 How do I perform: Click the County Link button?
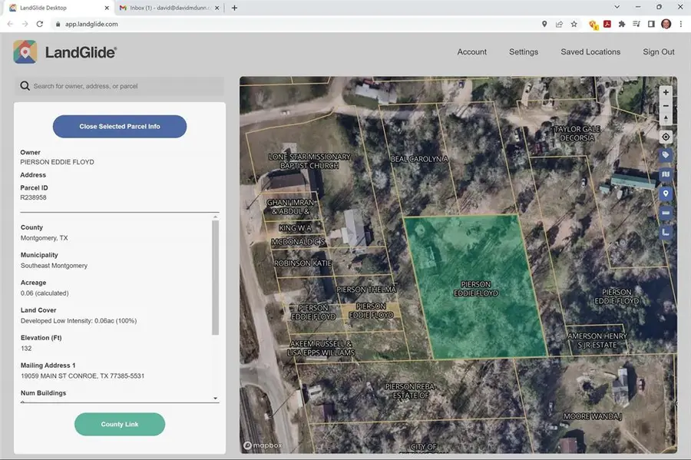(x=120, y=424)
